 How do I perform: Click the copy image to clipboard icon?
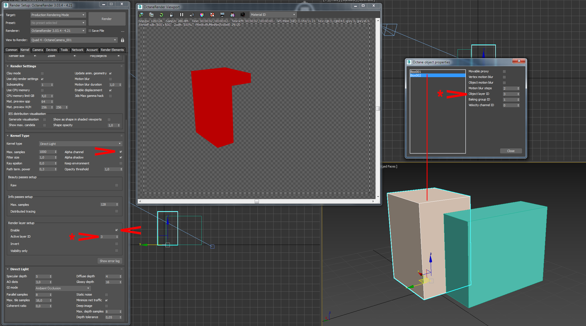pos(151,15)
